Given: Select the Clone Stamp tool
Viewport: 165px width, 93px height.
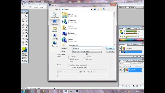Looking at the screenshot, I should 23,27.
